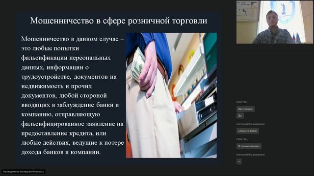This screenshot has height=176, width=314.
Task: Select chat message "Вас слышно"
Action: click(x=245, y=109)
